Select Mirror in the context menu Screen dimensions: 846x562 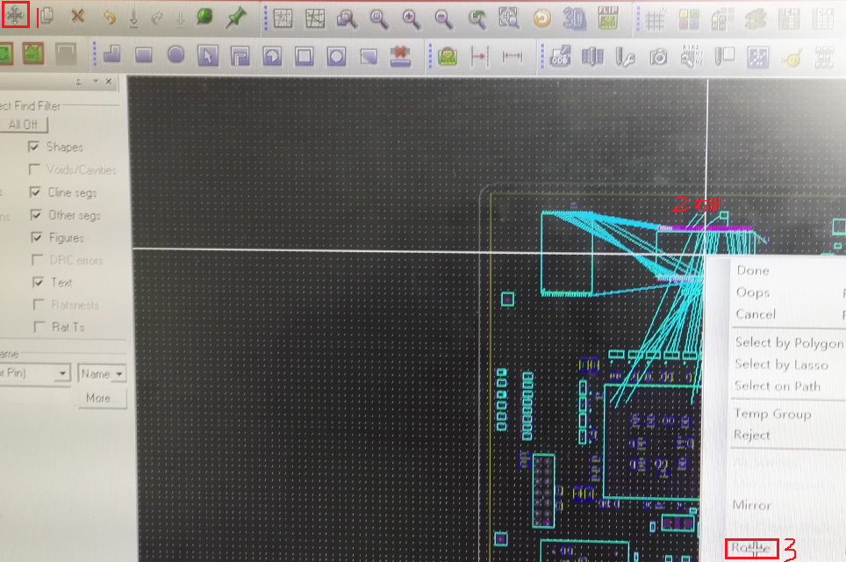752,505
